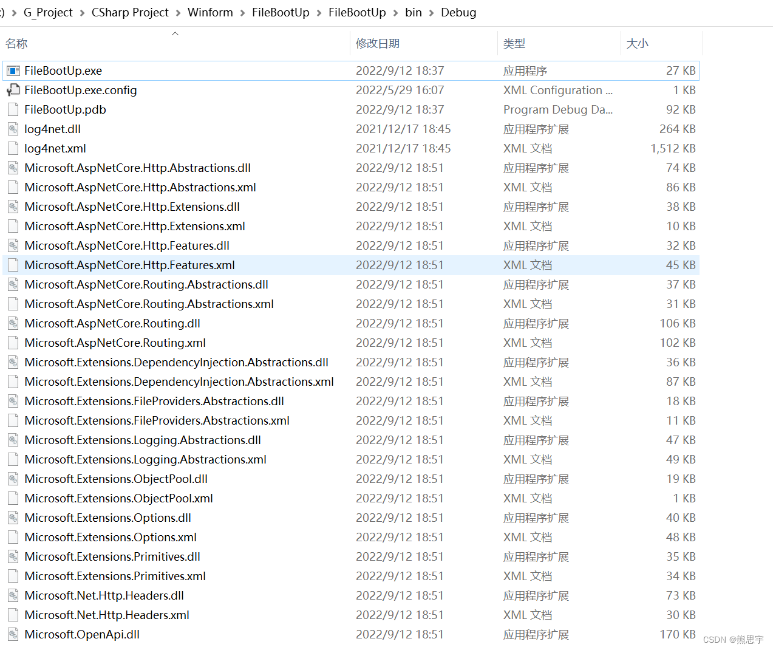Sort files by 类型 column header
The image size is (773, 650).
pos(514,44)
